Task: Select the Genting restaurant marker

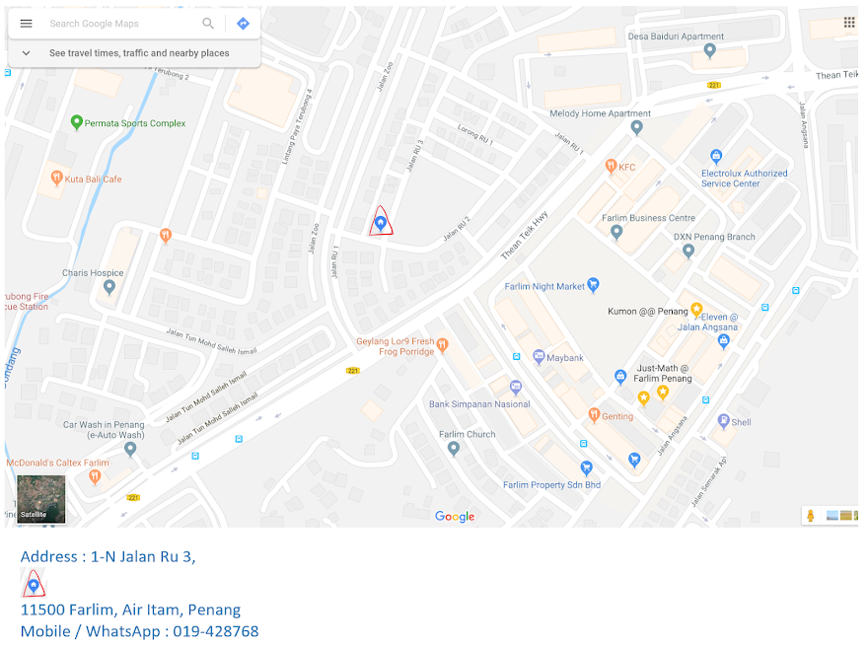Action: click(594, 415)
